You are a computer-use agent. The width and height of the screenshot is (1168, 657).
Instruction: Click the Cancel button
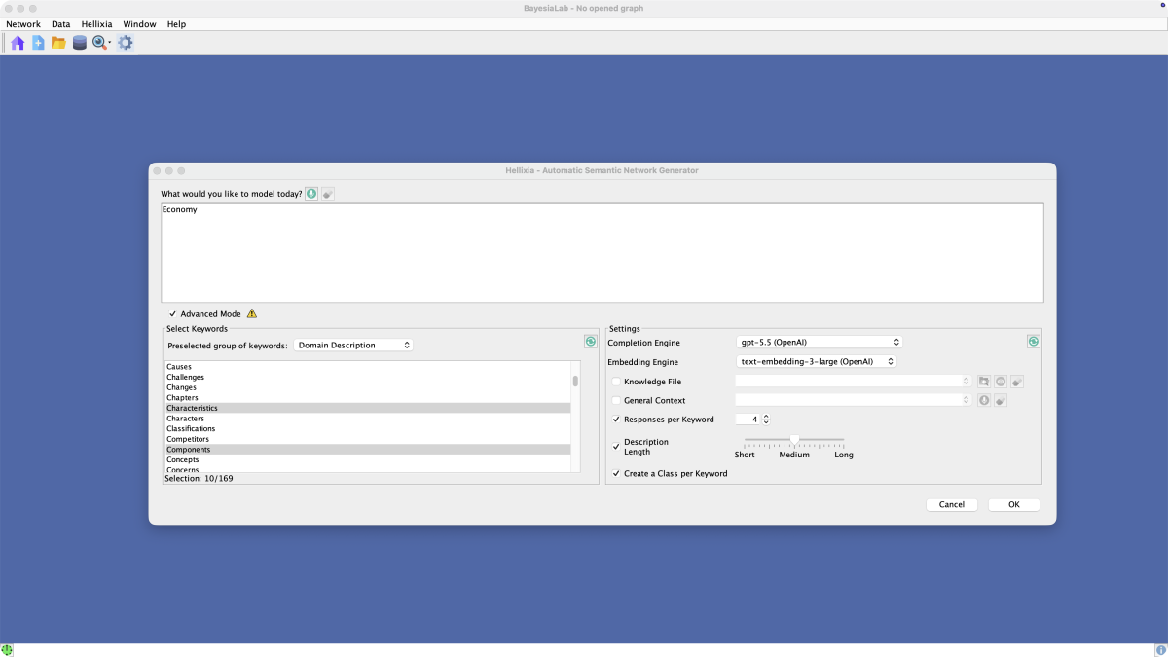[952, 504]
